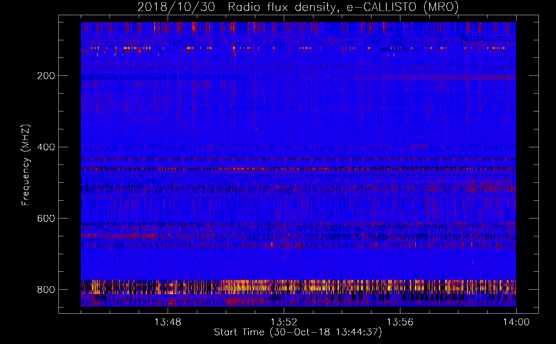Click the "Frequency (MHZ)" axis label

coord(26,165)
